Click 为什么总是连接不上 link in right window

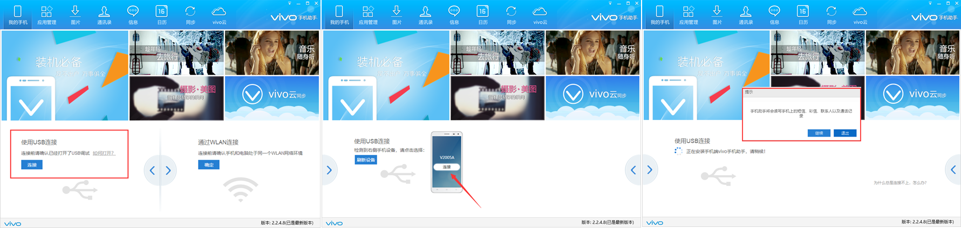click(x=900, y=183)
